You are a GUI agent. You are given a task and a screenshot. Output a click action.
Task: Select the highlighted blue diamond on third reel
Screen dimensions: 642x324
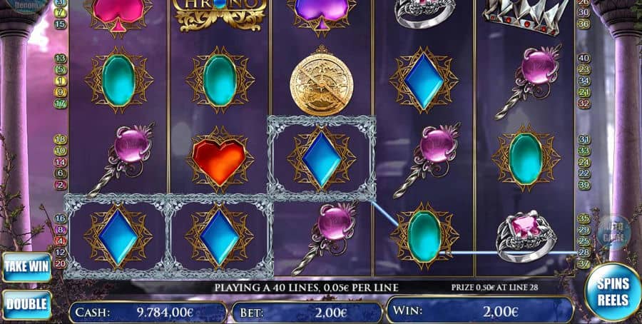point(322,159)
